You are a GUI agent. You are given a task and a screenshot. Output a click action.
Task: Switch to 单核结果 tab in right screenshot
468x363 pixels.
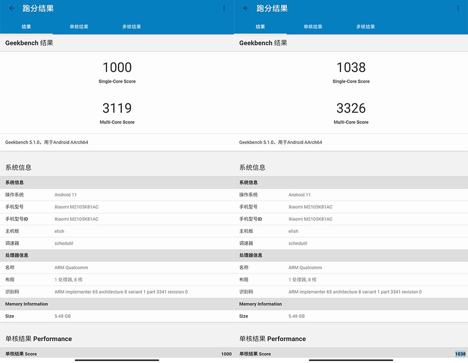(x=313, y=27)
